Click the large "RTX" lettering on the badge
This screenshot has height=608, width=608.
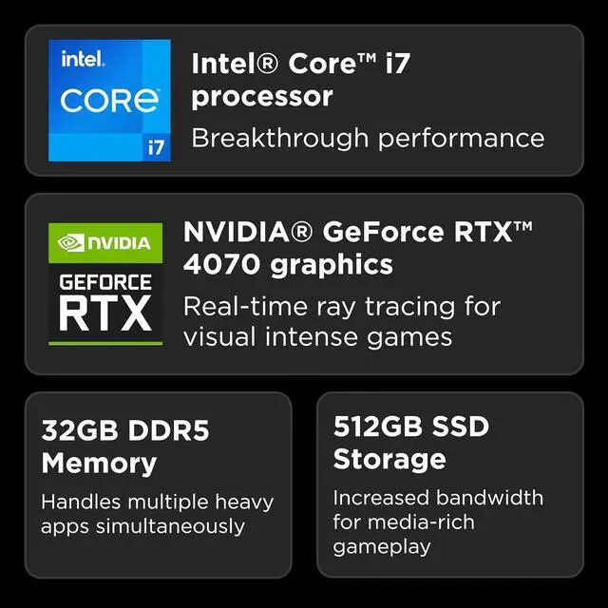[105, 315]
